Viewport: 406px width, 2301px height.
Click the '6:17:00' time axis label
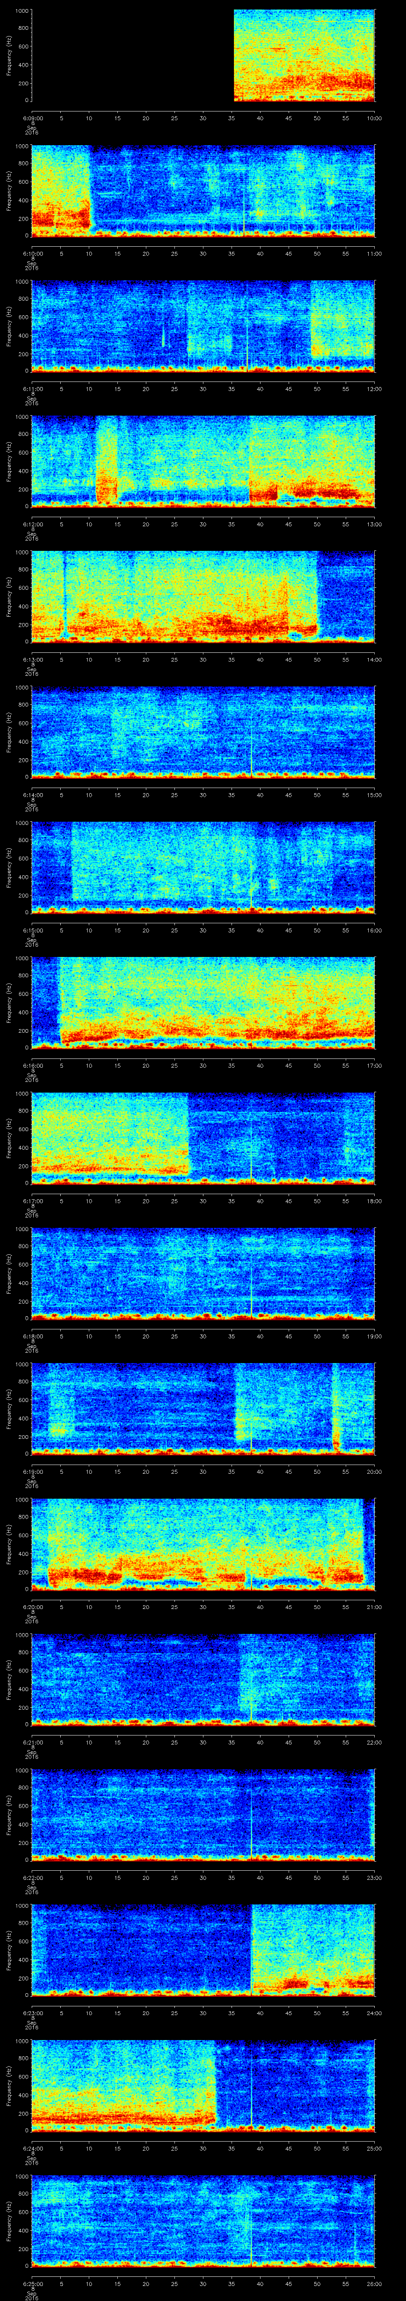pos(32,1200)
